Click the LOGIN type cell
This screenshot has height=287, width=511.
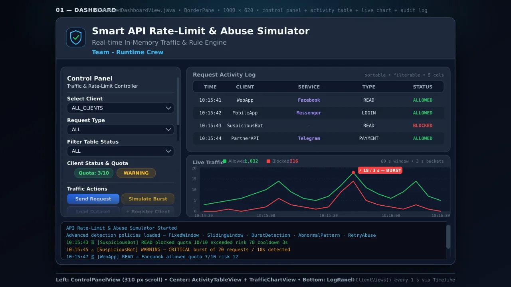[x=369, y=113]
